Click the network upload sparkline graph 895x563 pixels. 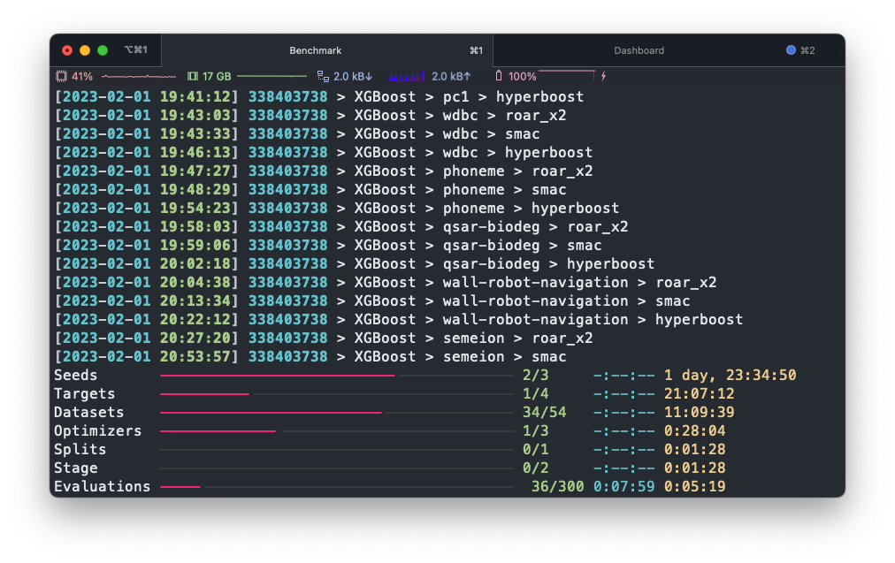coord(407,76)
